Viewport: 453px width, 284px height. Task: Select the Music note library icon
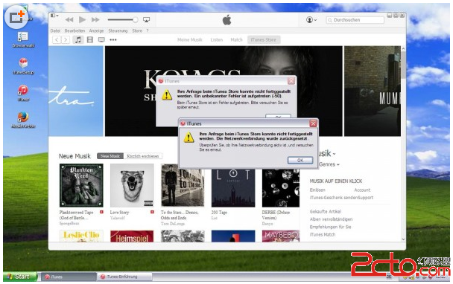(x=78, y=40)
